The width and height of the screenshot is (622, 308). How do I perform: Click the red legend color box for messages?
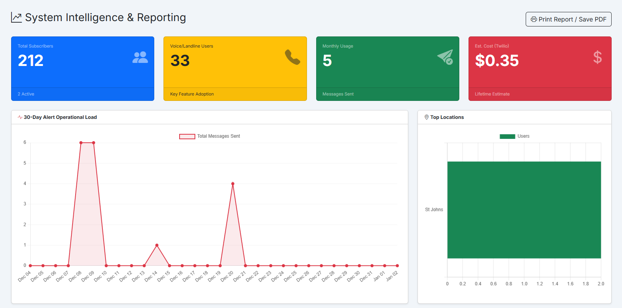click(x=187, y=137)
